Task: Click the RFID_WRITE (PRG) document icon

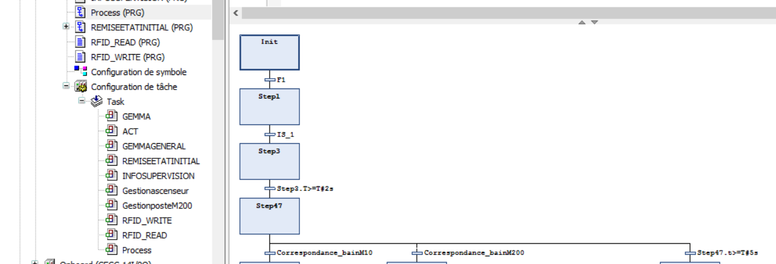Action: point(80,57)
